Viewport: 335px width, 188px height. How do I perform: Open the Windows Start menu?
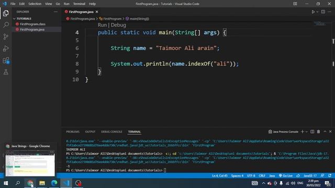pyautogui.click(x=6, y=183)
